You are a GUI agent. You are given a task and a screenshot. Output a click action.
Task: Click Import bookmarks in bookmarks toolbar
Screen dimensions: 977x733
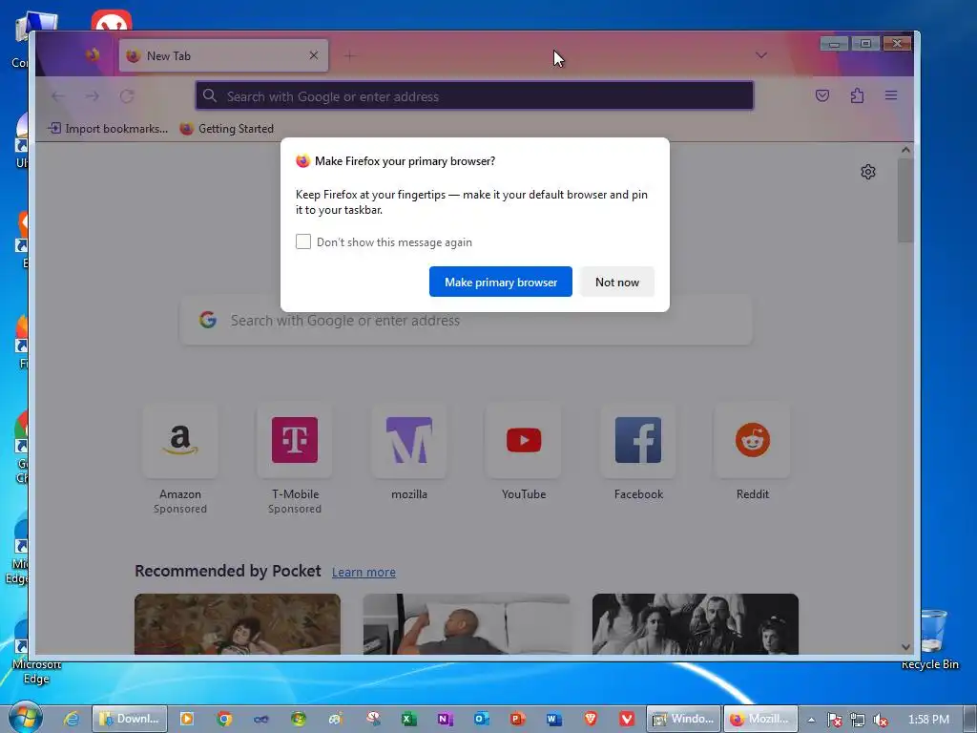(108, 129)
